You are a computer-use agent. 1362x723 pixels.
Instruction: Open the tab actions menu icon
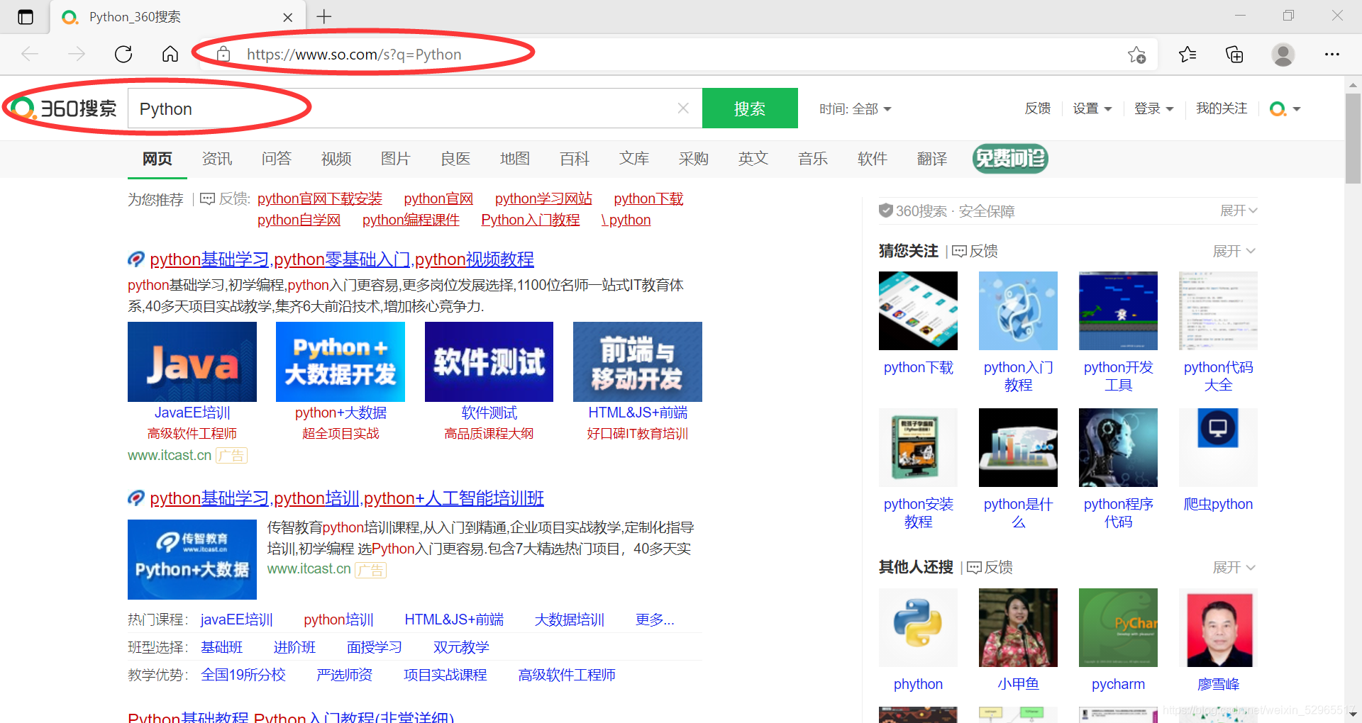point(26,16)
